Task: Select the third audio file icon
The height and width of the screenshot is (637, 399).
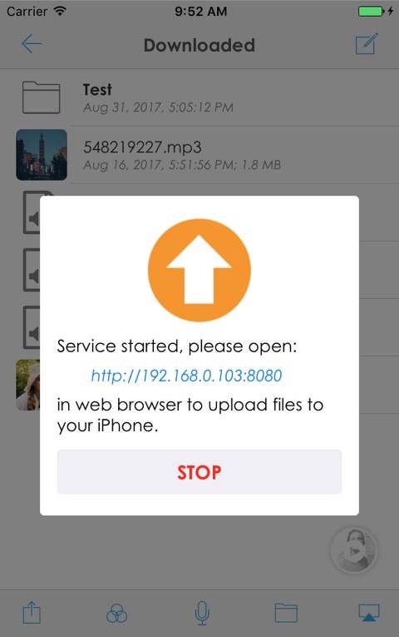Action: (32, 327)
